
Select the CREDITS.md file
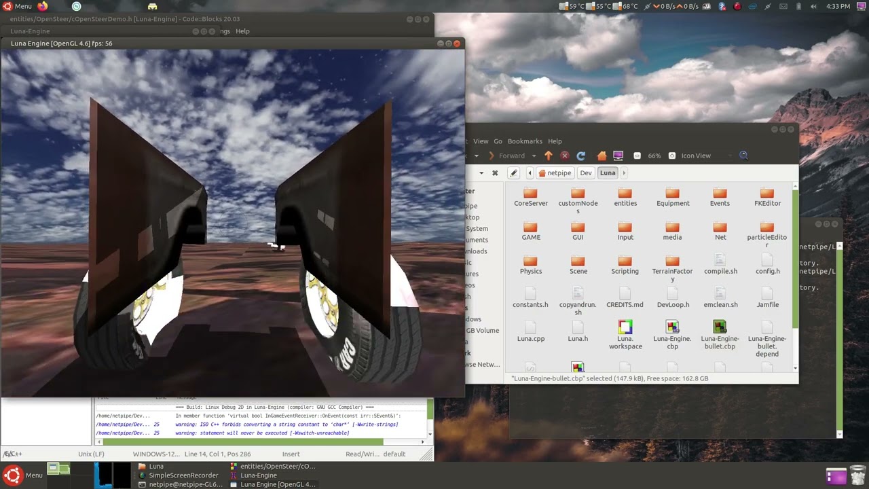625,298
